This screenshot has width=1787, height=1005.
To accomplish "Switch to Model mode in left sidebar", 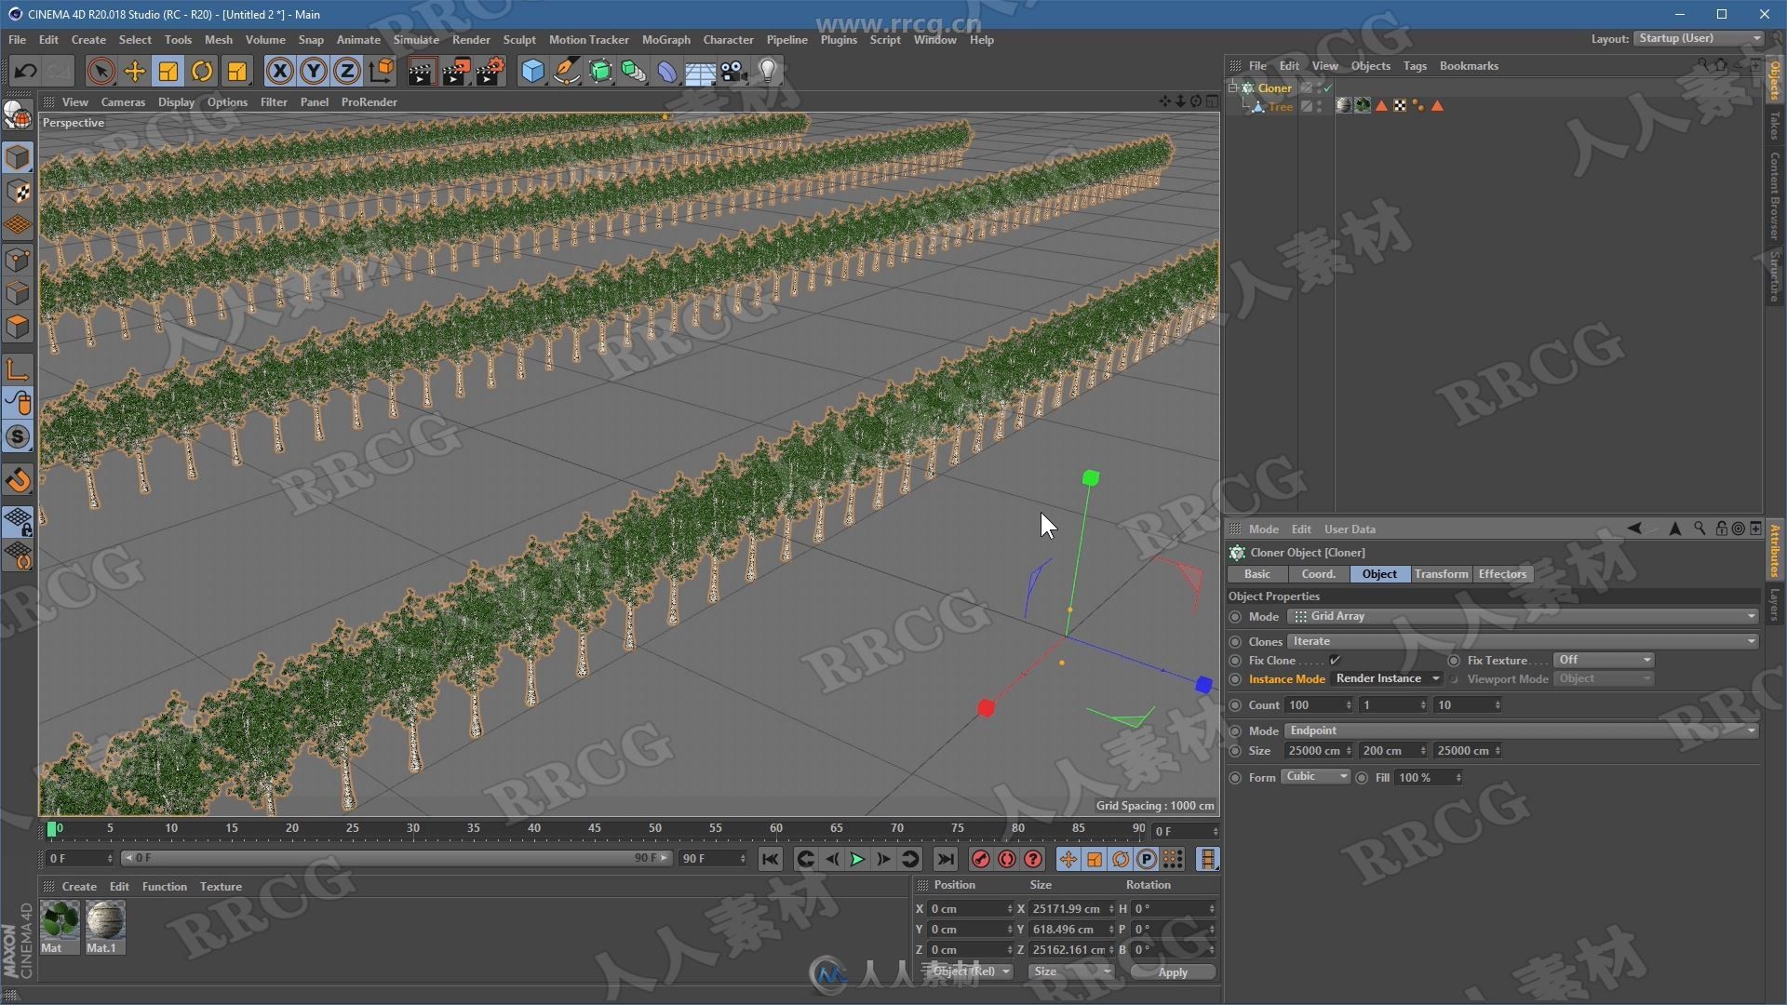I will coord(18,157).
